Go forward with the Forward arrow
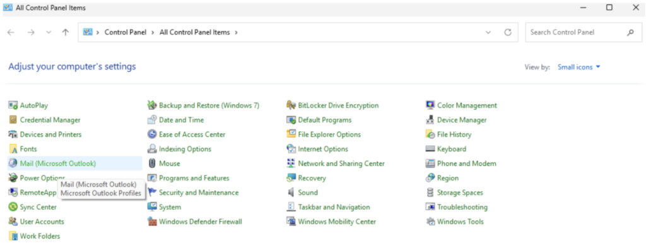Screen dimensions: 646x248 (31, 33)
